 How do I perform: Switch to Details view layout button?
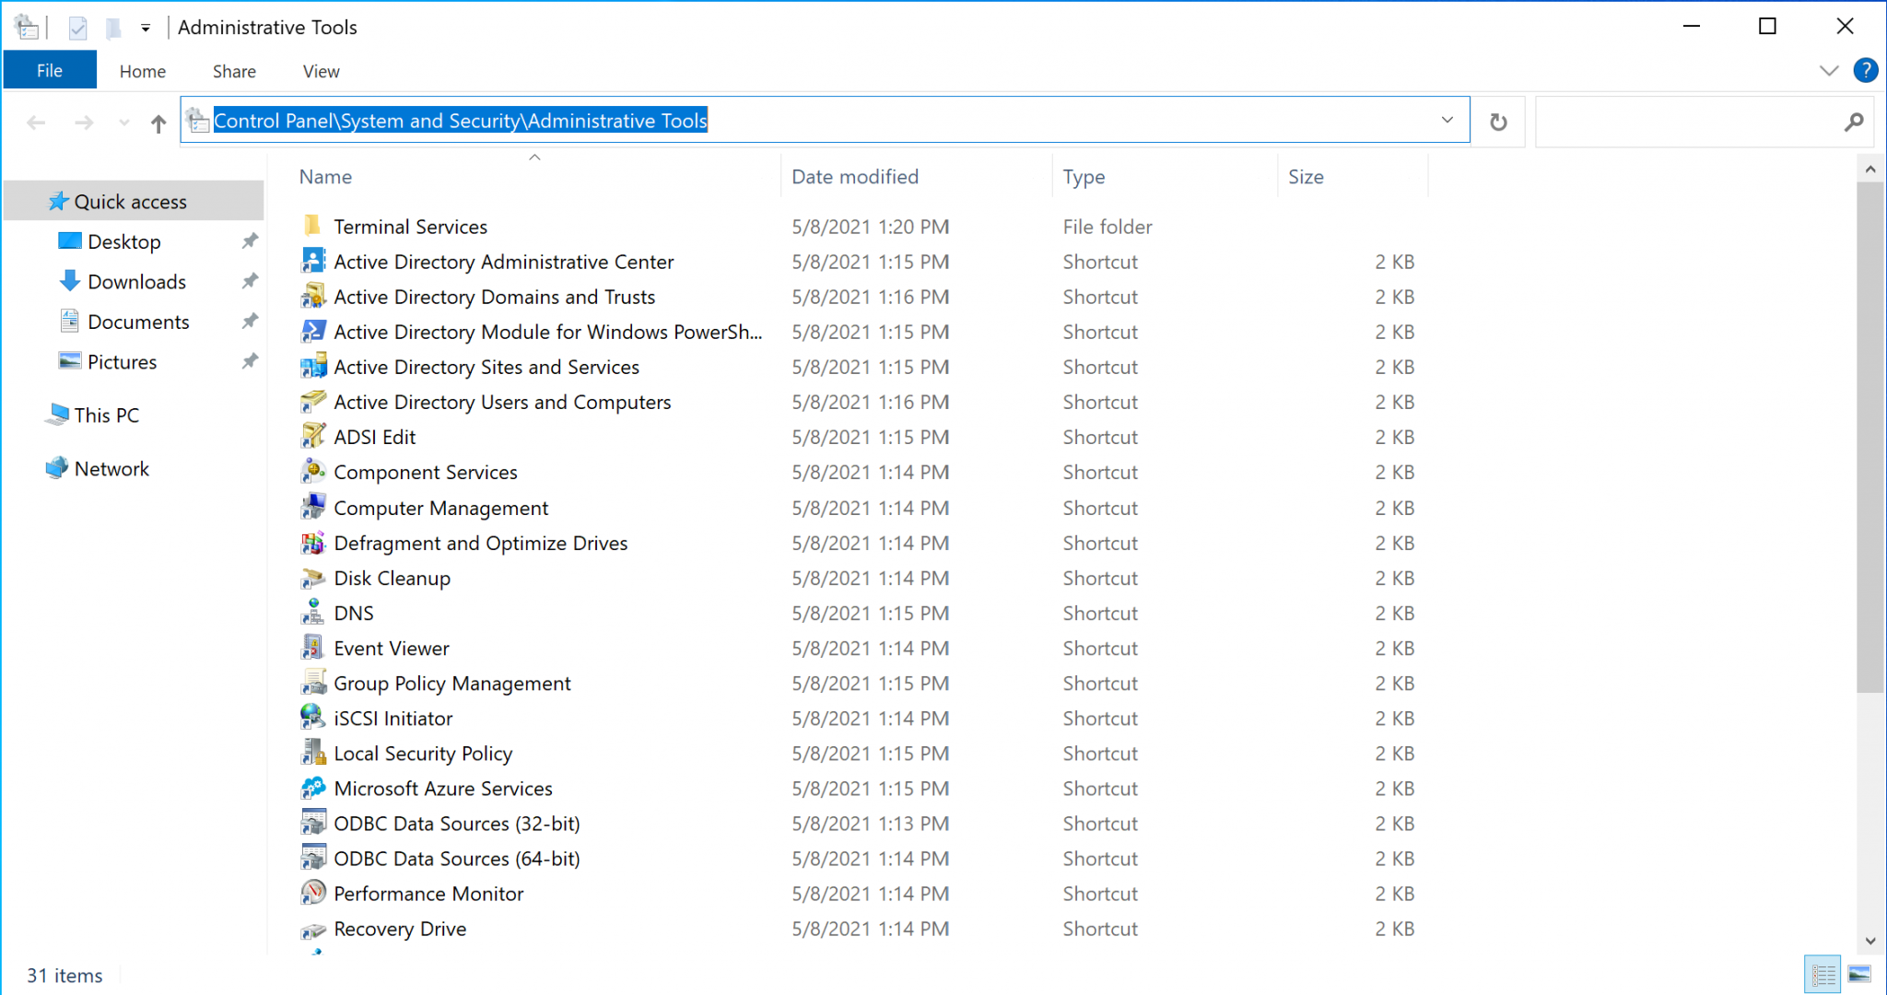click(1823, 975)
